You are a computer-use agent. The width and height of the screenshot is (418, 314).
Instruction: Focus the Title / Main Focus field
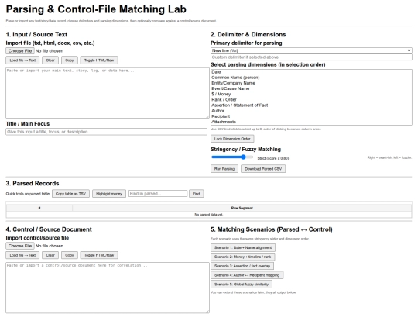[106, 132]
